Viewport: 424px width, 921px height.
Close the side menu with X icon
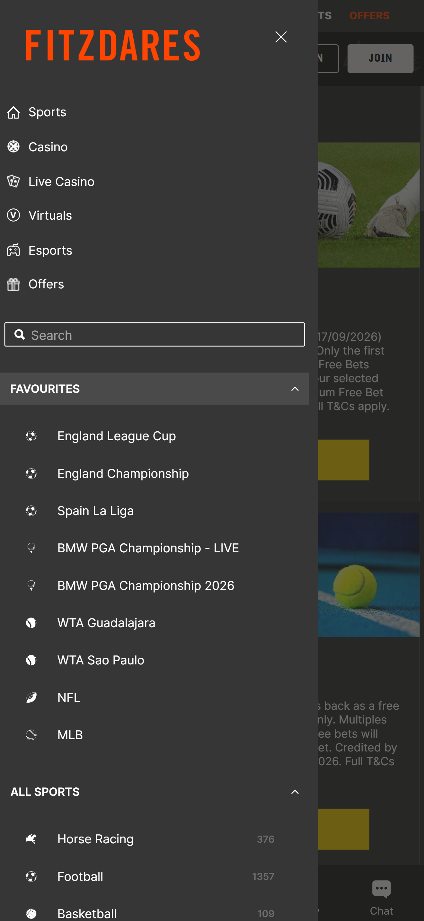281,37
